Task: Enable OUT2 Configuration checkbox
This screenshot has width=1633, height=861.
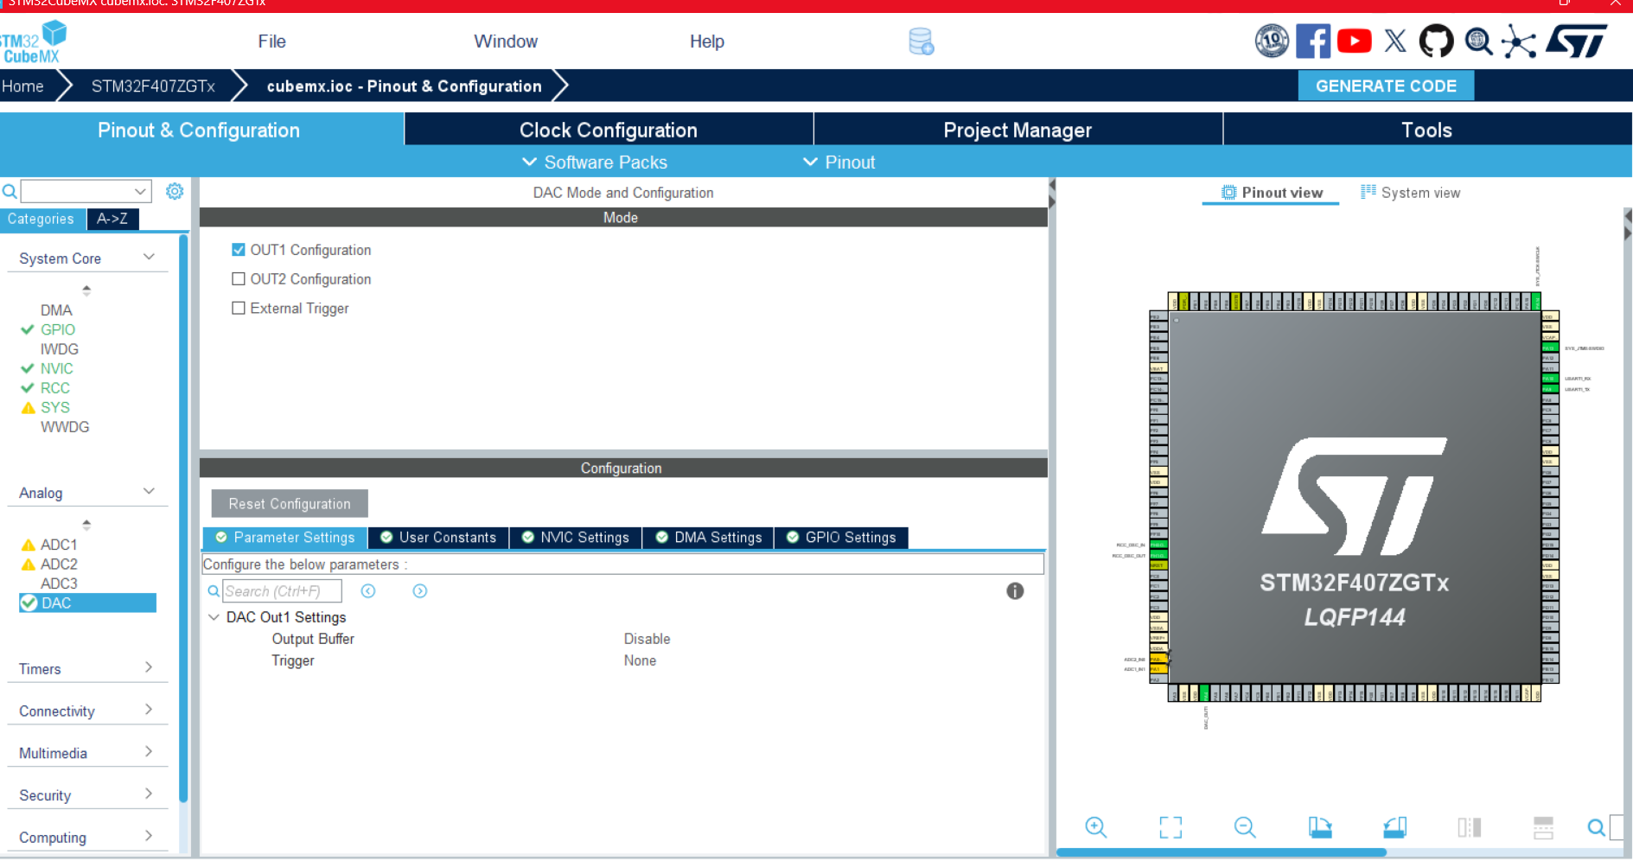Action: 239,279
